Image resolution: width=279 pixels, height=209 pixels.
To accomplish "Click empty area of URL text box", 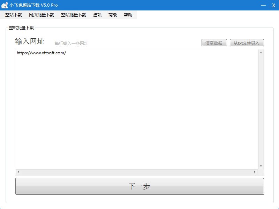I will (136, 111).
